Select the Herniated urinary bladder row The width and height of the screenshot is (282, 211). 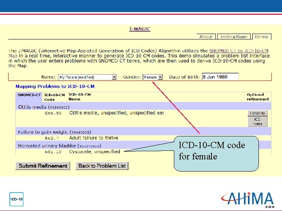(x=143, y=146)
